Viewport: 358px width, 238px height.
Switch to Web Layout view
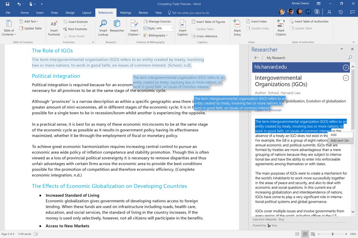point(313,234)
